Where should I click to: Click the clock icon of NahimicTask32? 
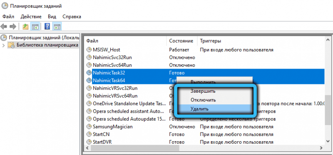click(x=89, y=73)
